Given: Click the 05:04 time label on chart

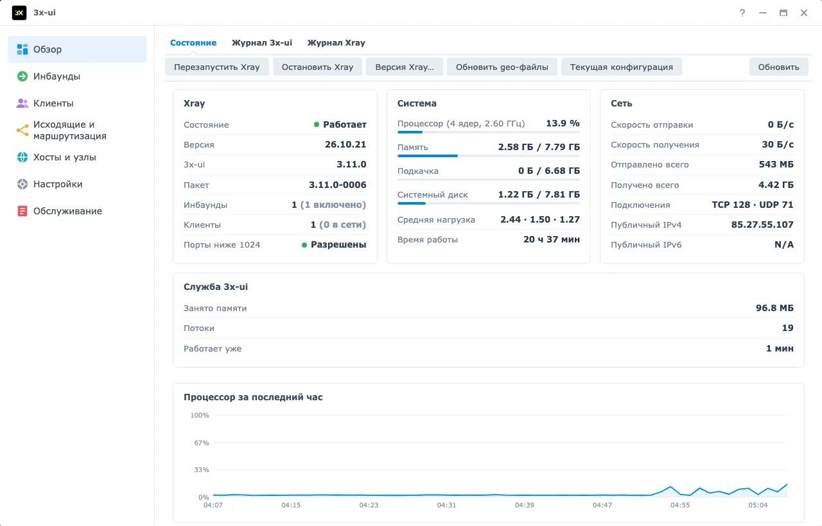Looking at the screenshot, I should click(x=758, y=505).
